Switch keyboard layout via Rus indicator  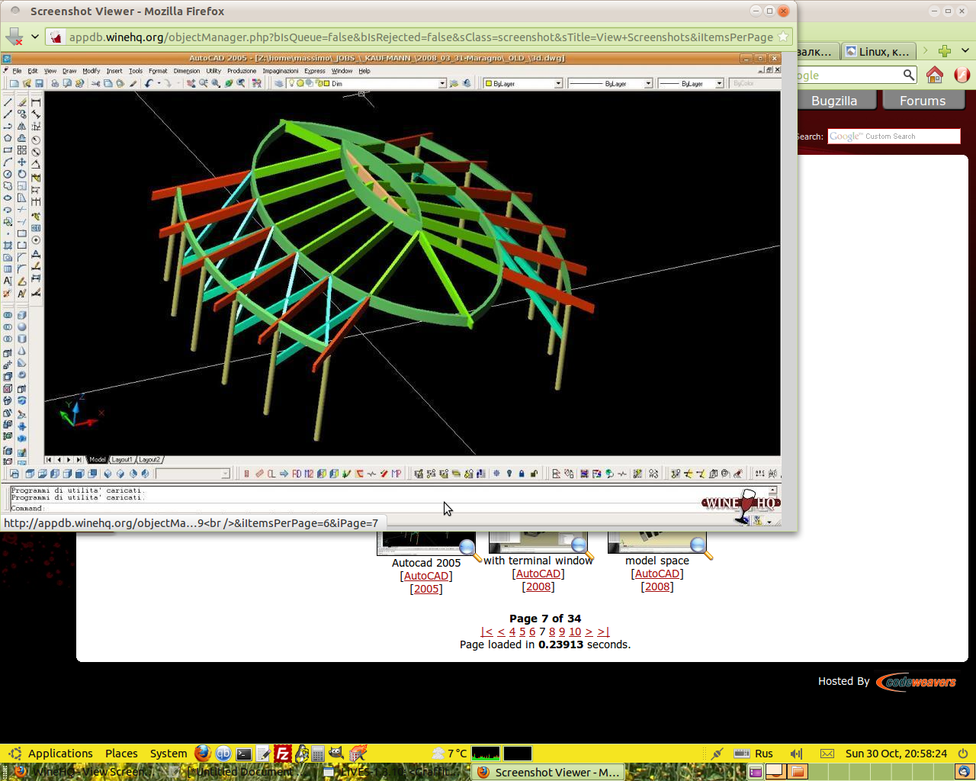[763, 754]
